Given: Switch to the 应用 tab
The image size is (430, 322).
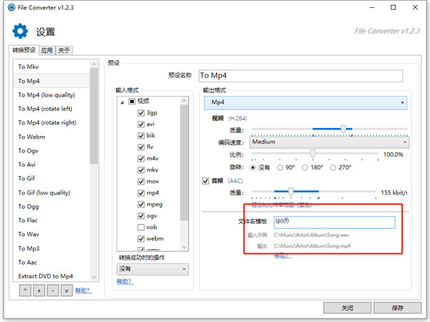Looking at the screenshot, I should (47, 50).
